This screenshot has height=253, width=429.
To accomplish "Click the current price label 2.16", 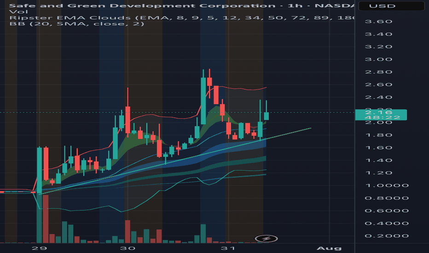I will point(381,115).
